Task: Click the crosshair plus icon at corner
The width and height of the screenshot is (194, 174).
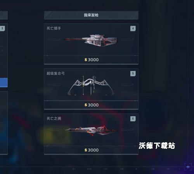Action: pyautogui.click(x=188, y=167)
